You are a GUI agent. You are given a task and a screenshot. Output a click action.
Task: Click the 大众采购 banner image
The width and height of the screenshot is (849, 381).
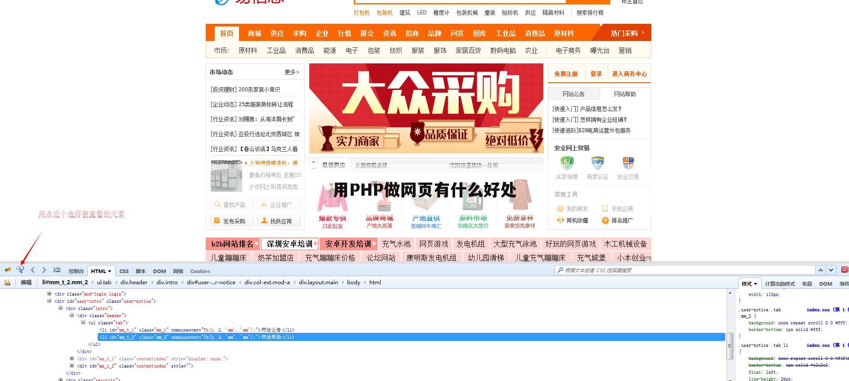pyautogui.click(x=426, y=108)
